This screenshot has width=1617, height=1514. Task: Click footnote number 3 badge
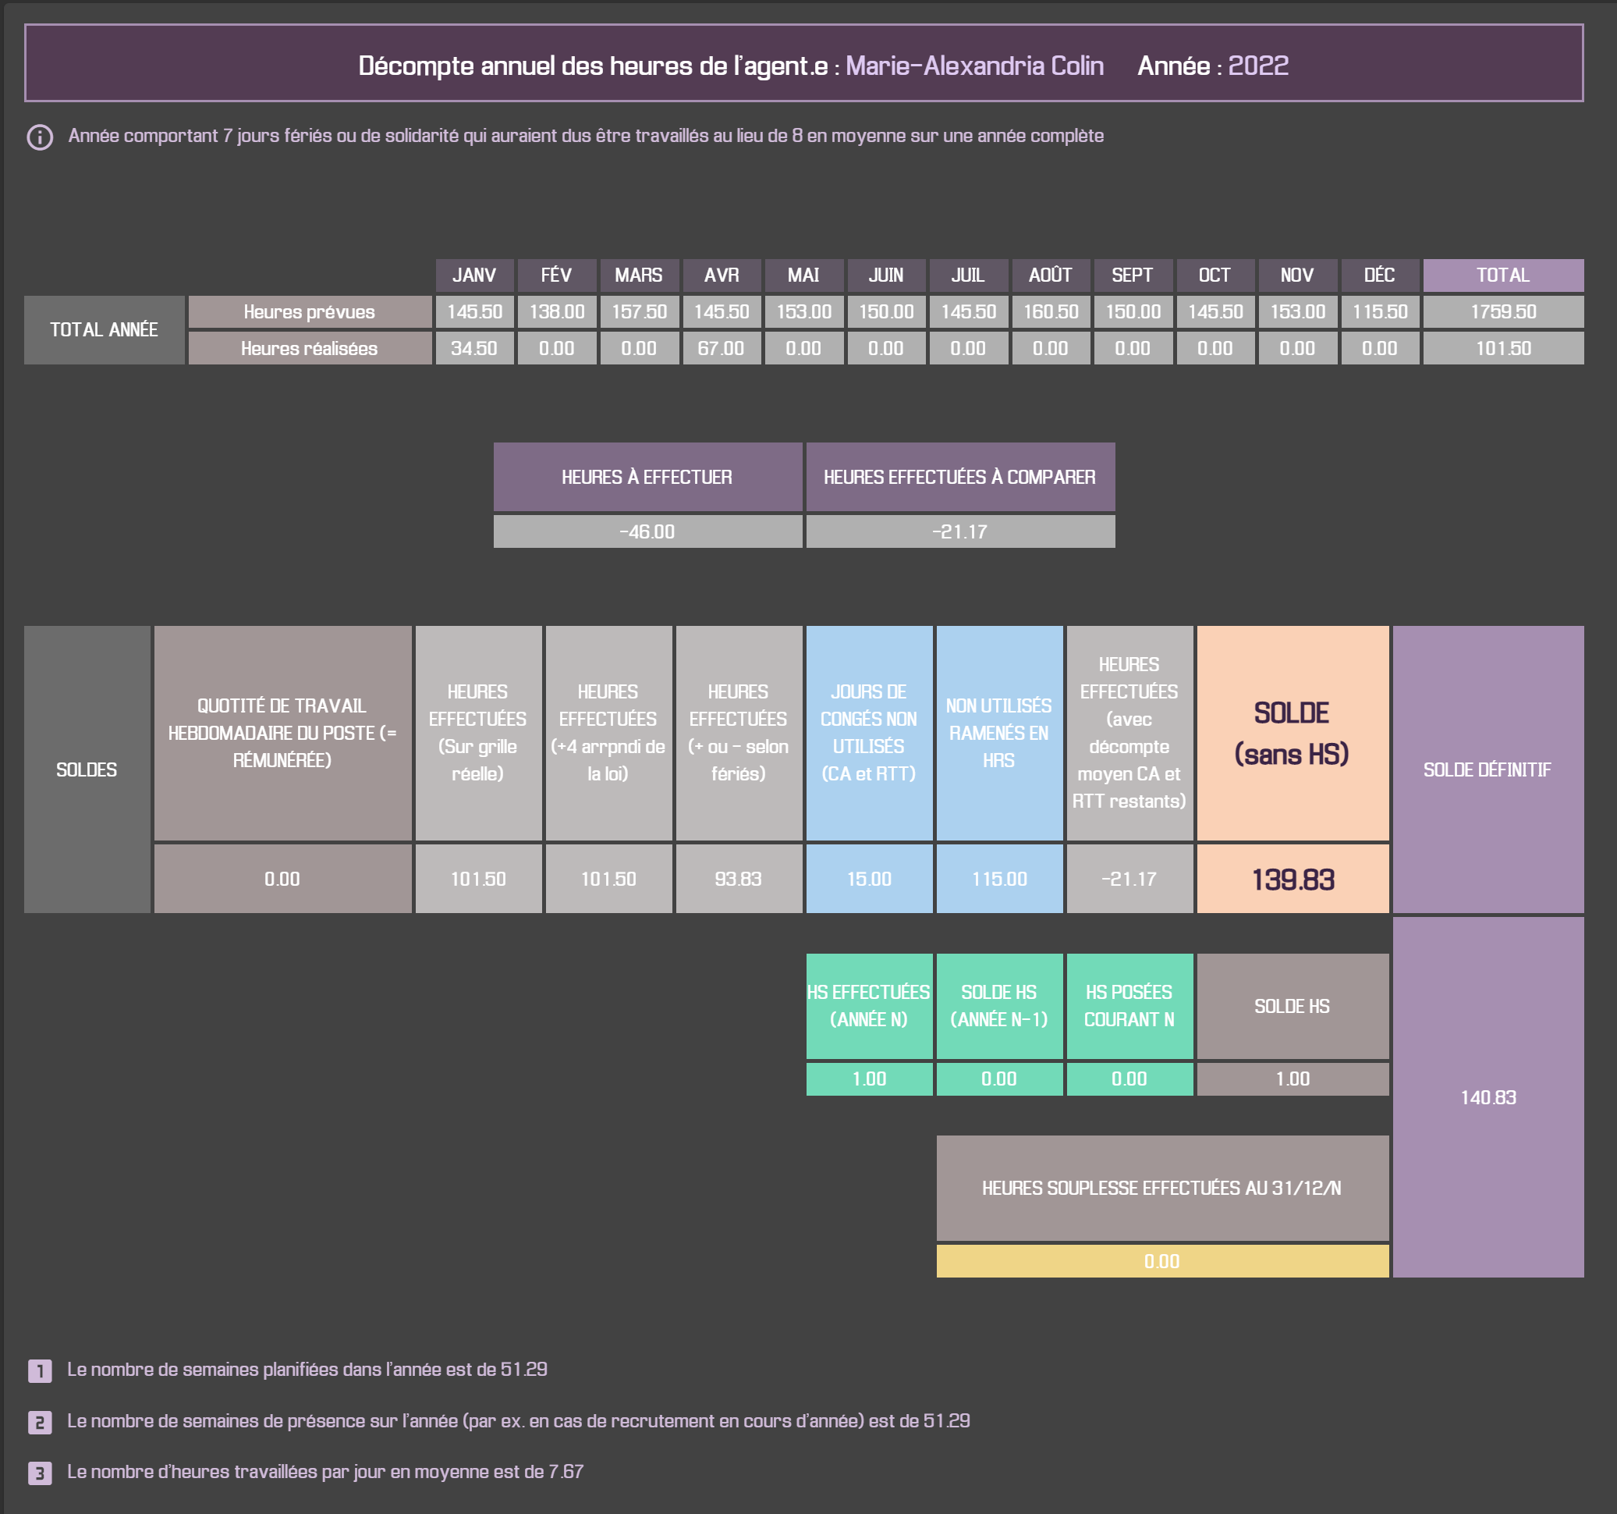point(40,1473)
